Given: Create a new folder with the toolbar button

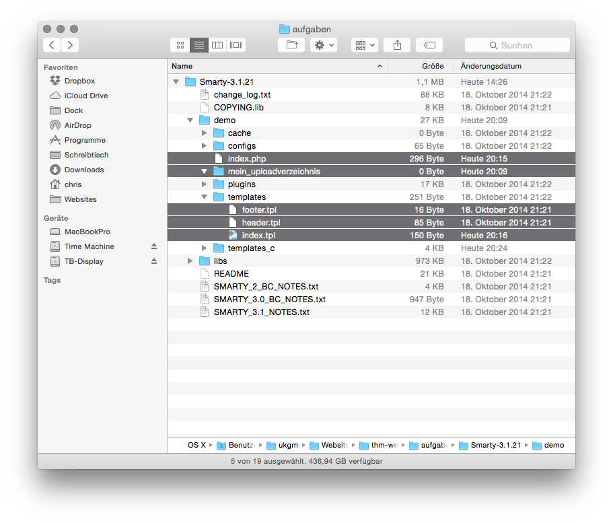Looking at the screenshot, I should (x=291, y=45).
